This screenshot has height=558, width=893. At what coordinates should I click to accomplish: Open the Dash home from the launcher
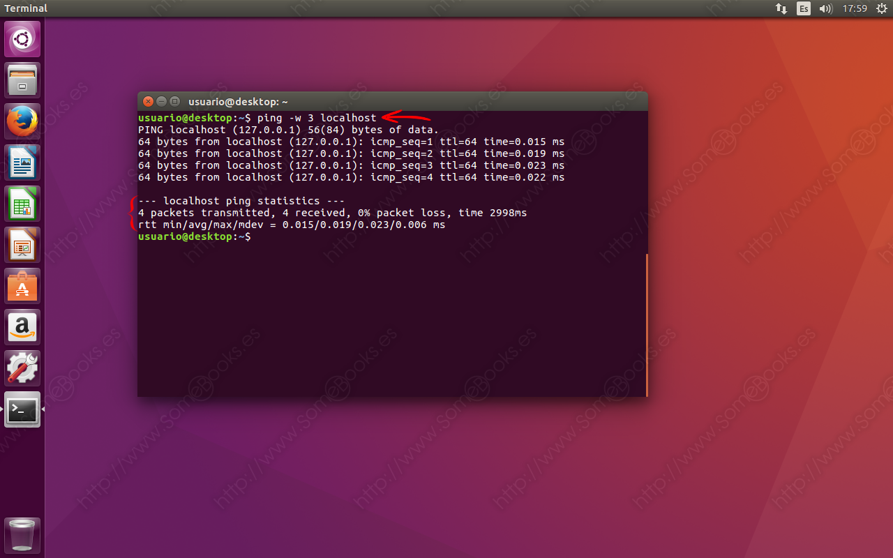pyautogui.click(x=22, y=39)
